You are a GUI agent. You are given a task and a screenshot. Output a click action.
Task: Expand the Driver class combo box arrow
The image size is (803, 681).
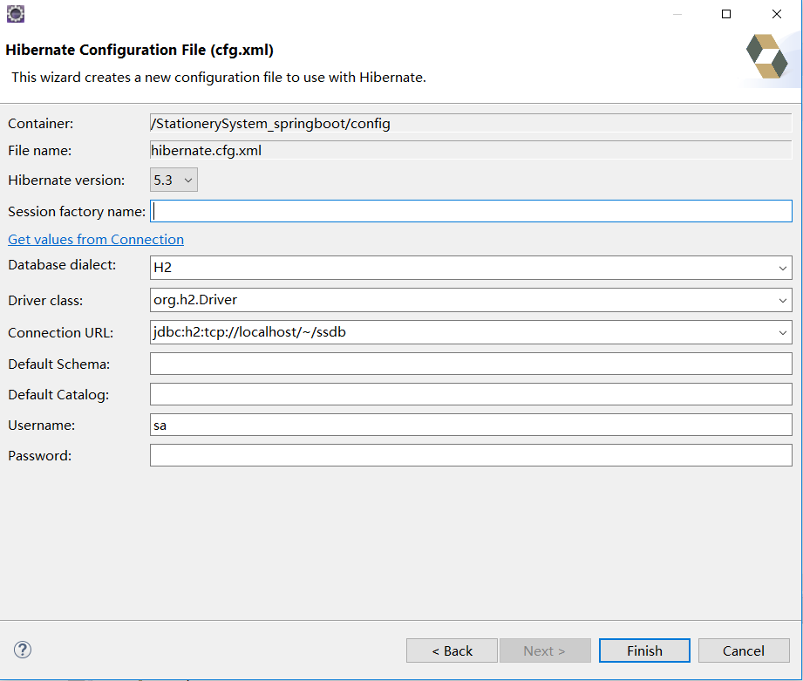tap(782, 300)
